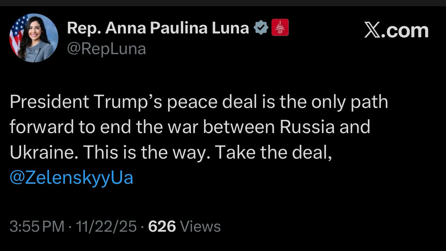Open the Rep. Anna Paulina Luna display name
This screenshot has height=251, width=446.
(x=158, y=28)
